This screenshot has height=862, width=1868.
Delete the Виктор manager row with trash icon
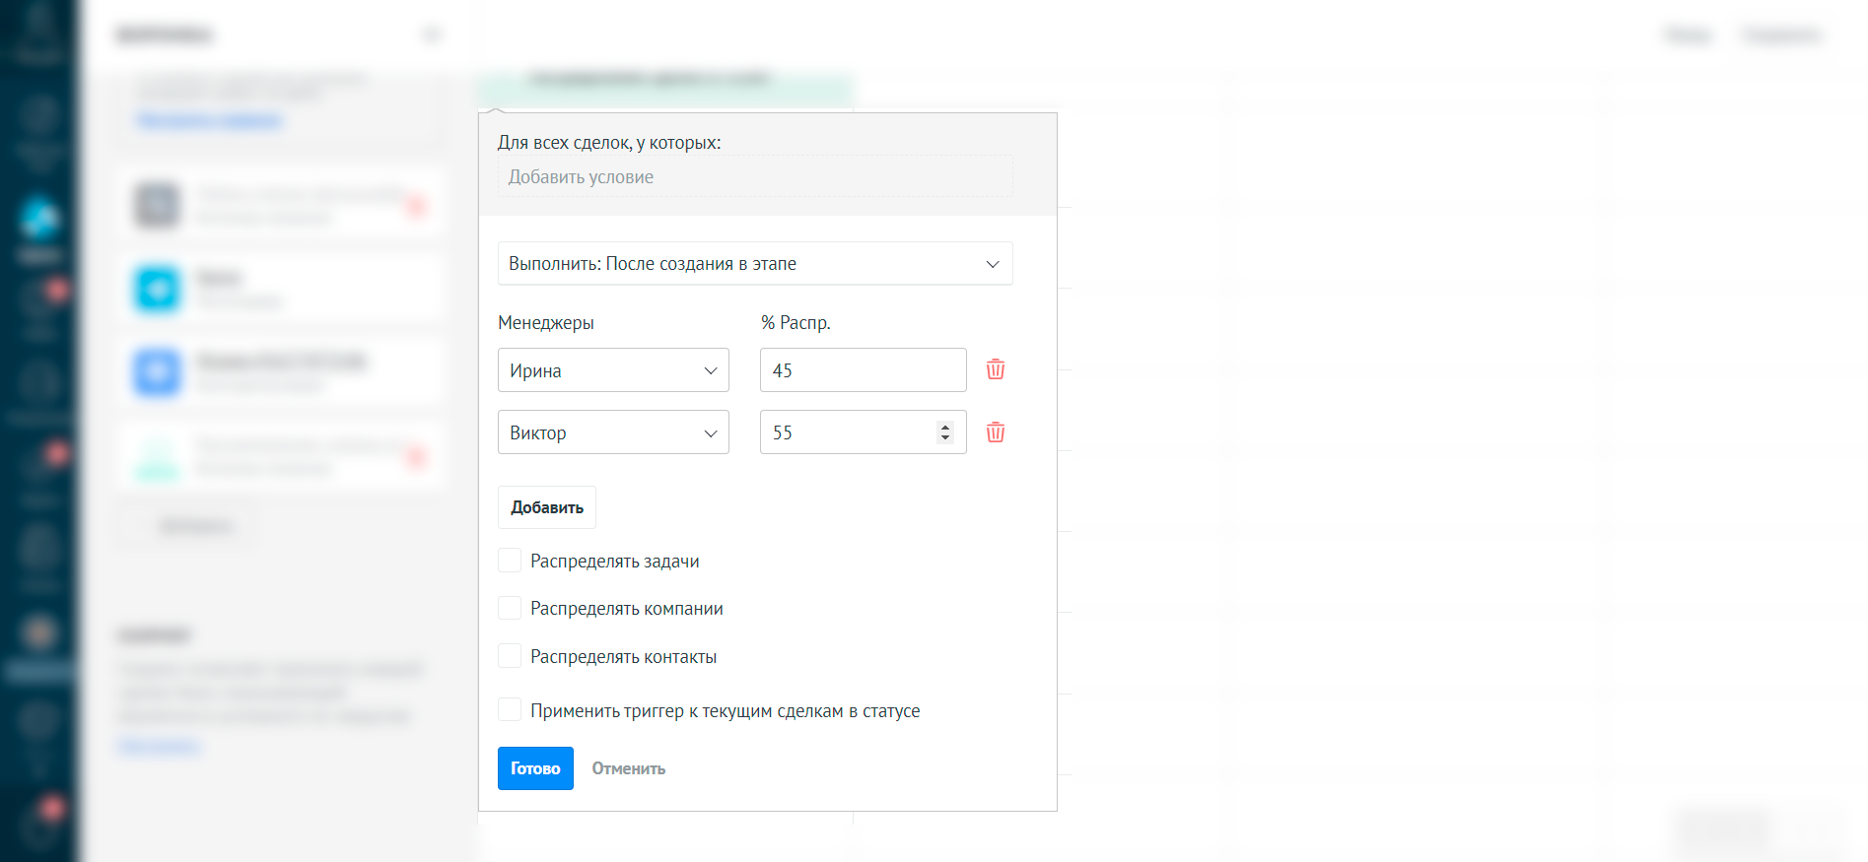[x=996, y=432]
